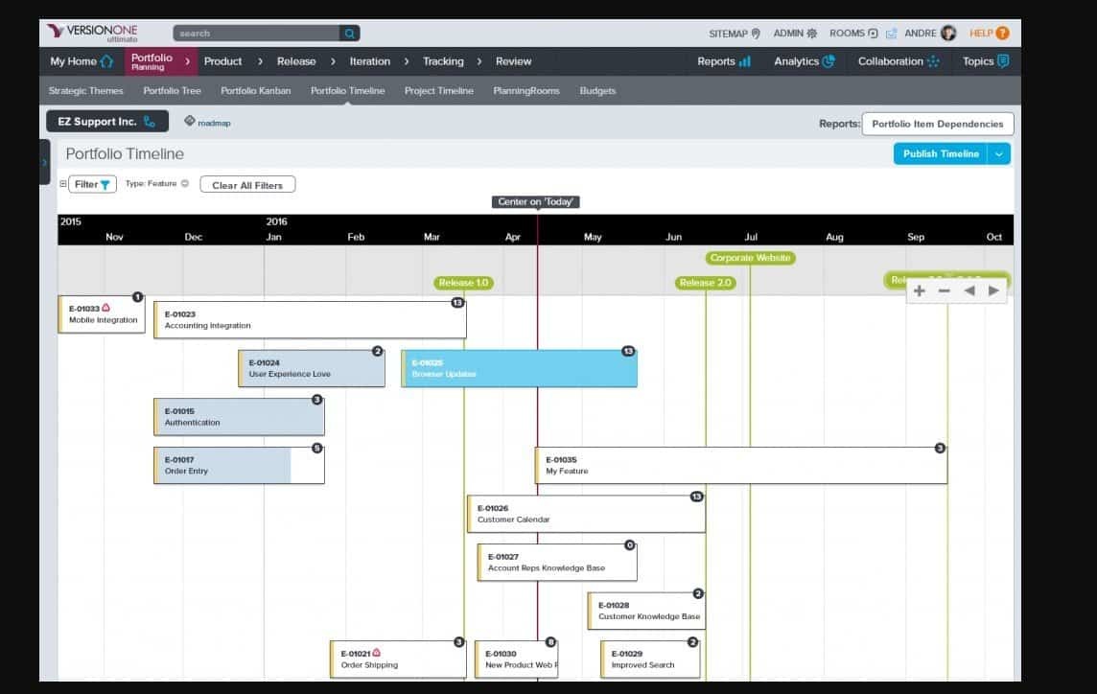The height and width of the screenshot is (694, 1097).
Task: Expand the Filter options panel
Action: coord(63,184)
